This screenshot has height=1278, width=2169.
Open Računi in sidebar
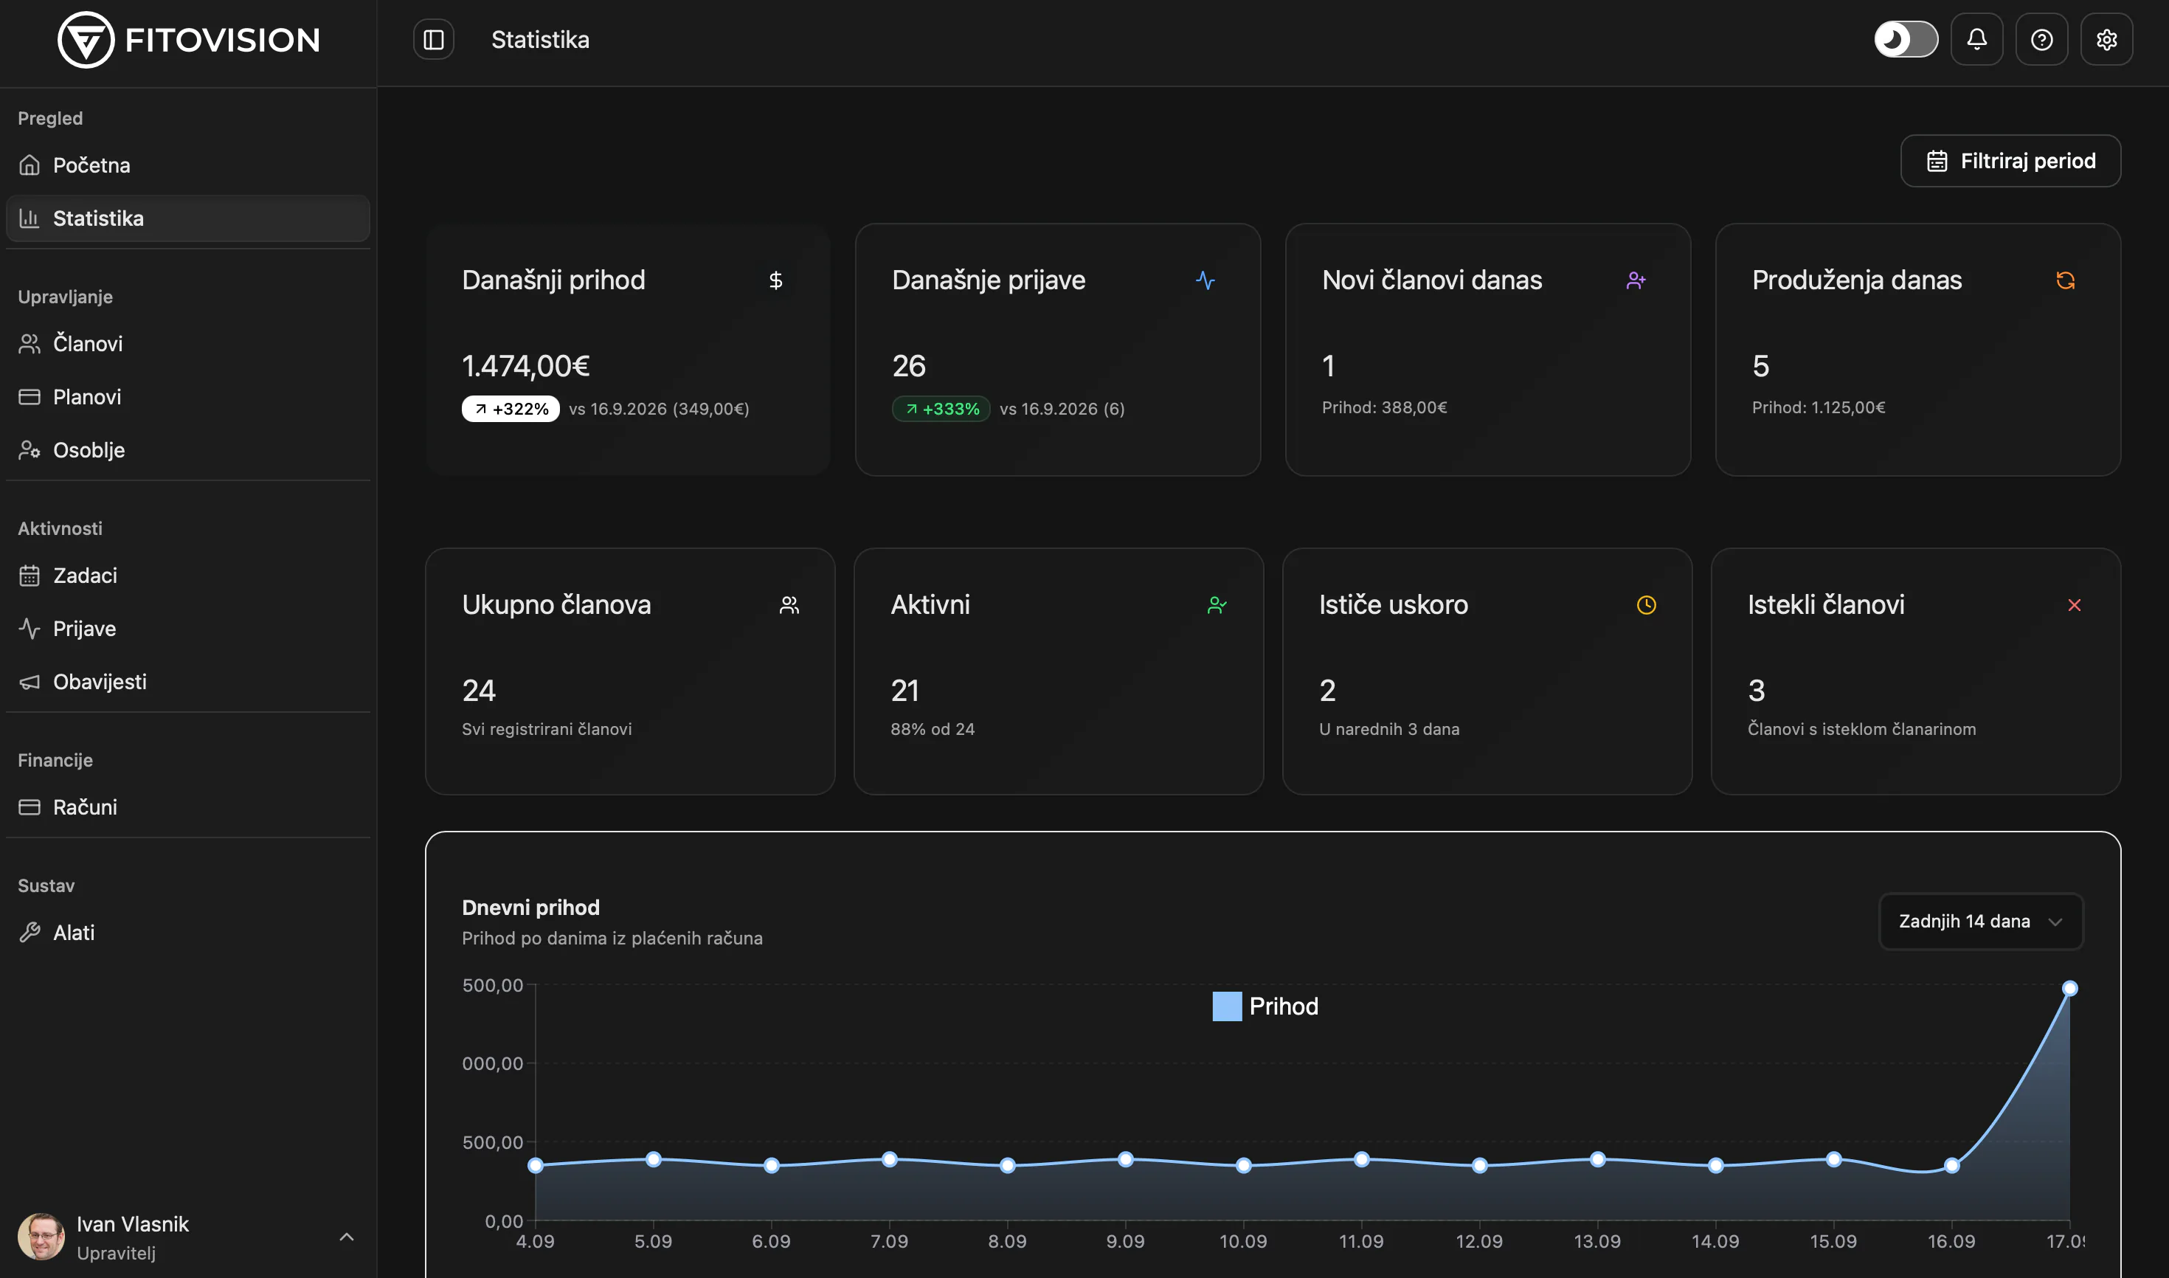click(x=187, y=807)
